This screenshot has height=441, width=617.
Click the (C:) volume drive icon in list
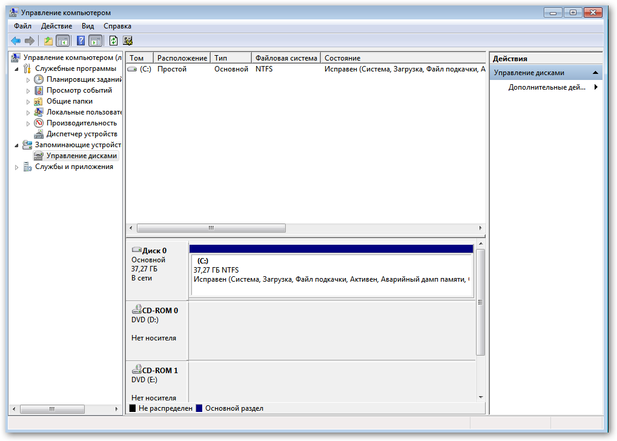click(132, 69)
